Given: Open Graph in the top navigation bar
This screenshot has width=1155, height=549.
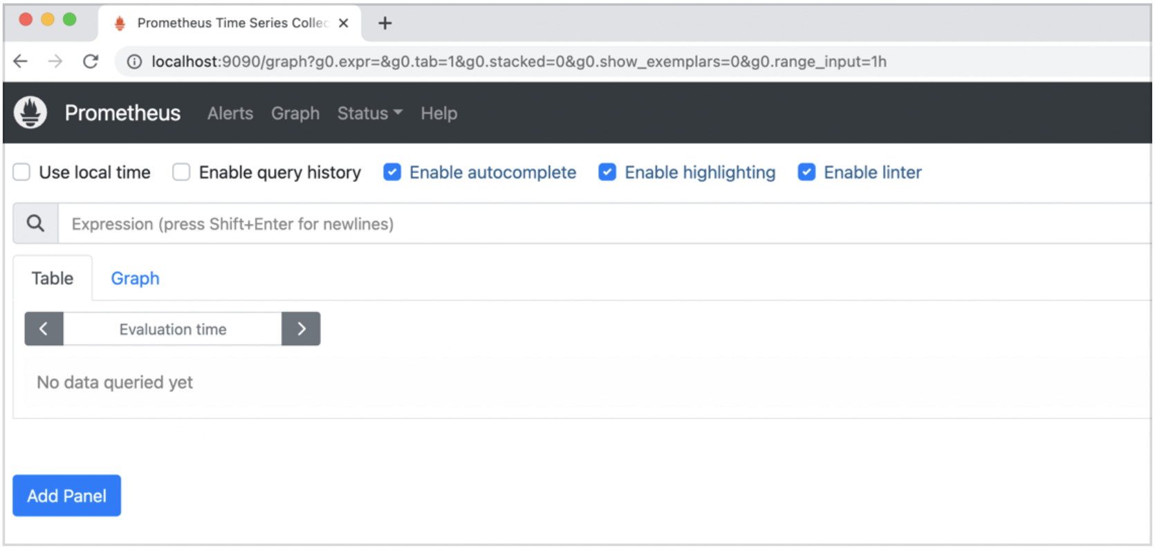Looking at the screenshot, I should [295, 113].
